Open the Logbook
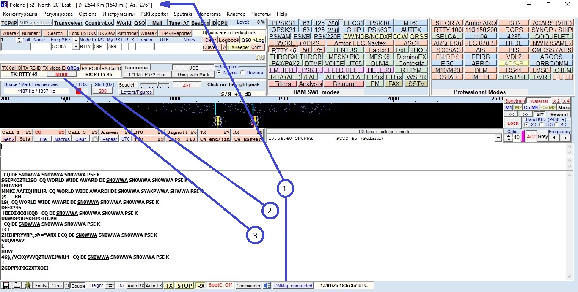The height and width of the screenshot is (292, 578). (x=228, y=40)
